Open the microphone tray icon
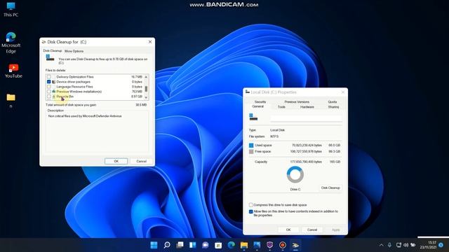 [x=389, y=245]
